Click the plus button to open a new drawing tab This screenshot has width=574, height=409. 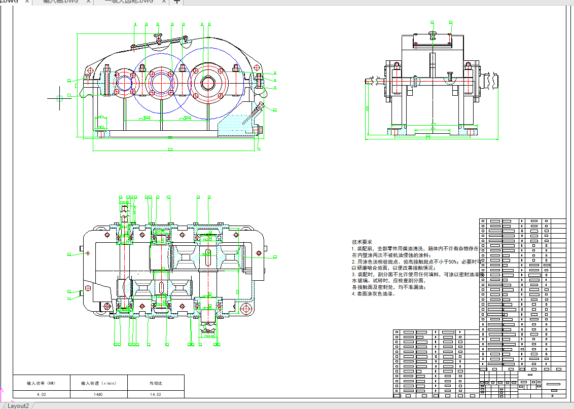tap(176, 2)
